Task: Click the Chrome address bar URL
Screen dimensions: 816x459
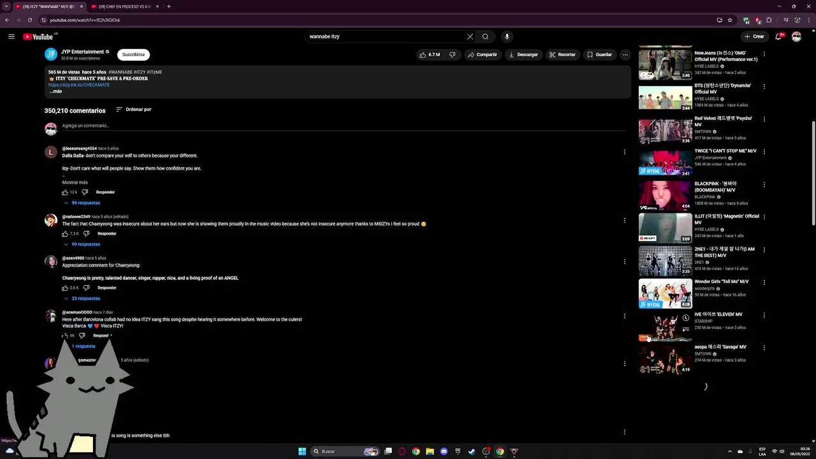Action: tap(85, 20)
